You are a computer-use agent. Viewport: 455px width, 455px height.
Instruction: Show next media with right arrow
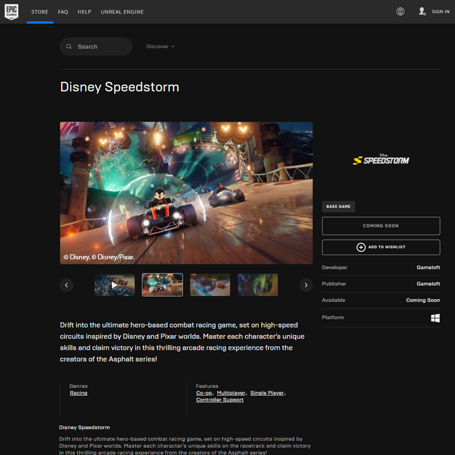[x=306, y=285]
